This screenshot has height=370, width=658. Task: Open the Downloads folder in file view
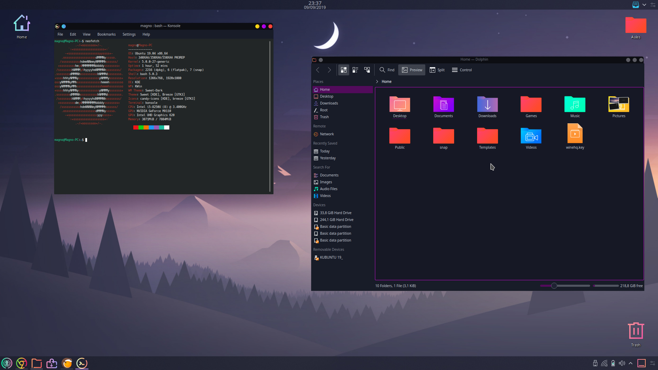click(487, 104)
